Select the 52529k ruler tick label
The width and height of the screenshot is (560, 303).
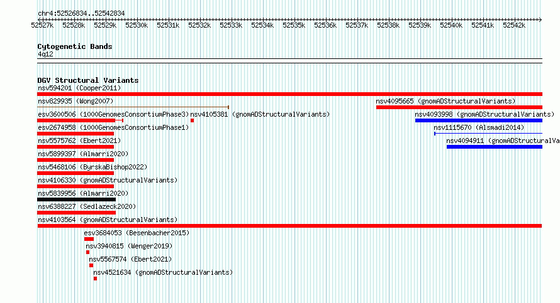(105, 25)
